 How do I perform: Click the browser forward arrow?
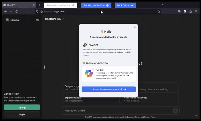pos(11,11)
